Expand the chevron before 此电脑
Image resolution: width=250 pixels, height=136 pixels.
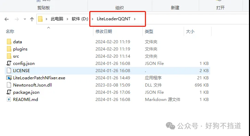(x=46, y=19)
